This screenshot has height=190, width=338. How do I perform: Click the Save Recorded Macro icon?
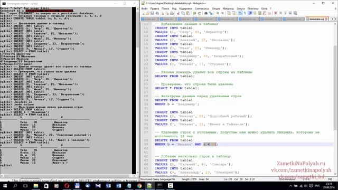coord(295,13)
